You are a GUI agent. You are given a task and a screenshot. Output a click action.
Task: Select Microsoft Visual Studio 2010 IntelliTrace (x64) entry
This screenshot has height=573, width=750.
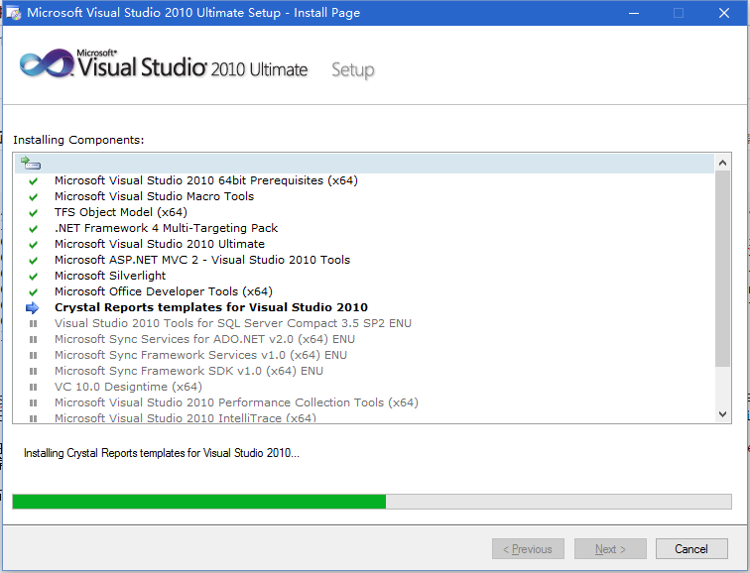click(x=186, y=417)
